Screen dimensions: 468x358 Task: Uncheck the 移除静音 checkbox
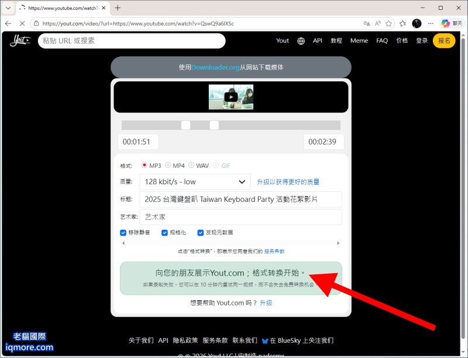click(123, 232)
